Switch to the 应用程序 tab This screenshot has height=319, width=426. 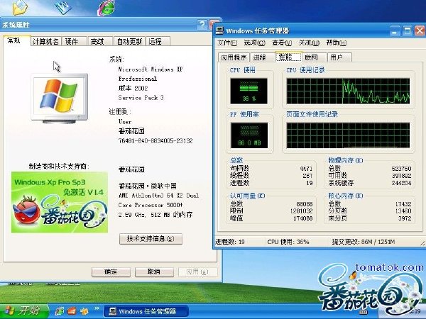click(234, 57)
